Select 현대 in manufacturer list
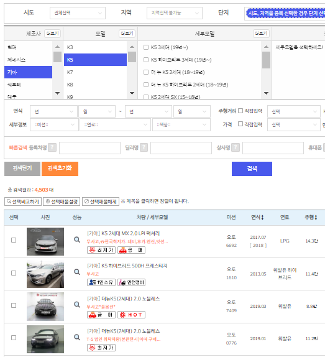 coord(28,47)
